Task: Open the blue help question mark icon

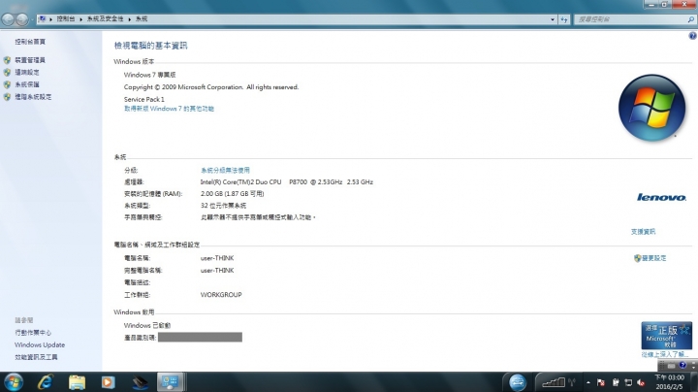Action: [692, 36]
